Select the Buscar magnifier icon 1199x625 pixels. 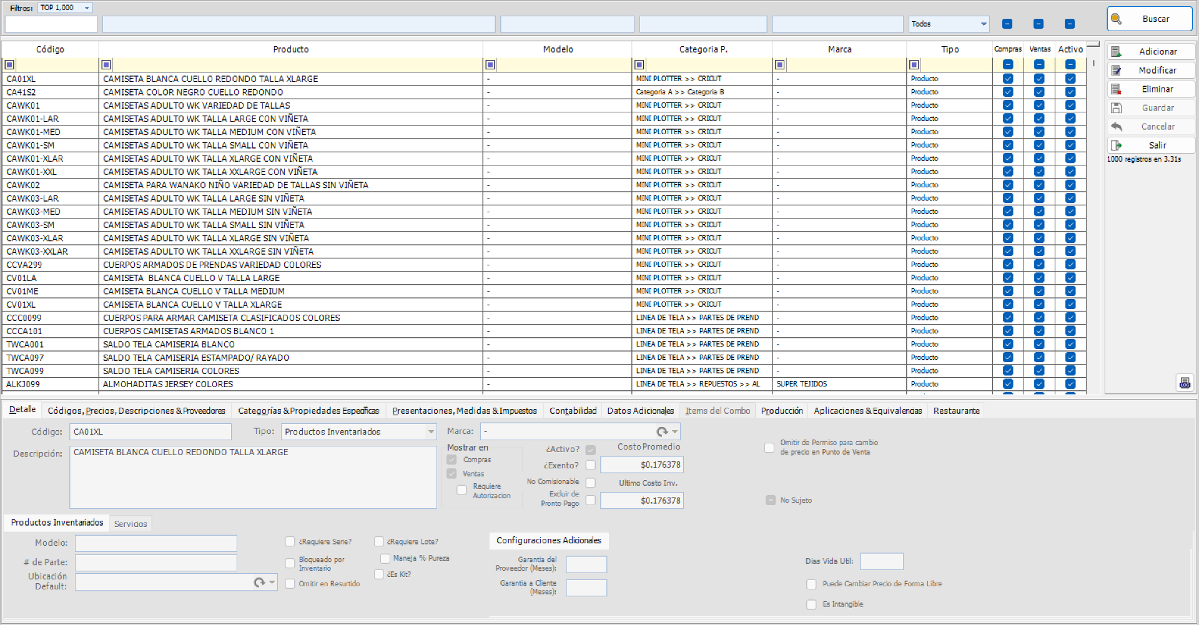tap(1117, 18)
